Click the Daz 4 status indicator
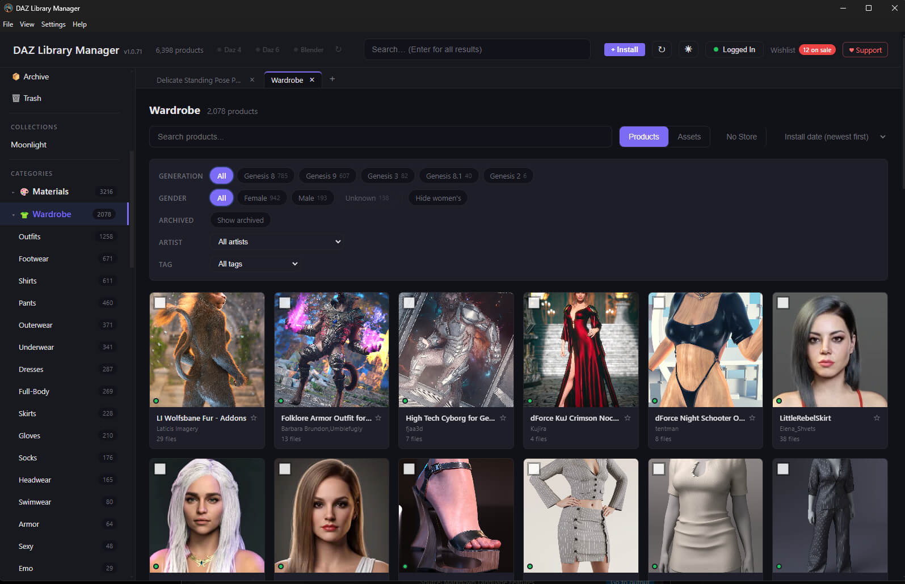This screenshot has height=584, width=905. tap(229, 50)
